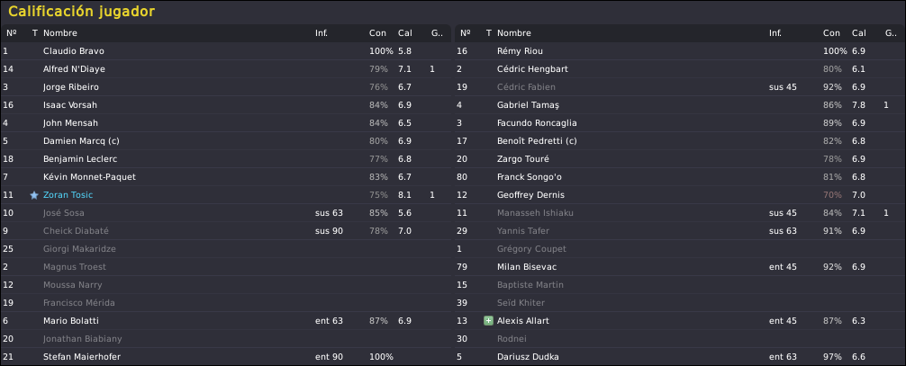Image resolution: width=906 pixels, height=366 pixels.
Task: Click Milan Bisevac substitute row
Action: pos(680,267)
